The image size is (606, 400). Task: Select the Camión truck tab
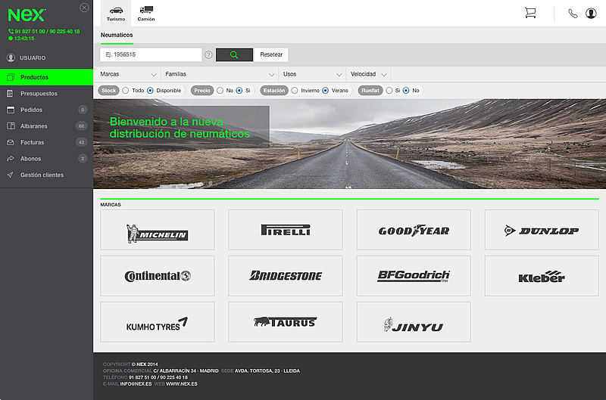(x=146, y=14)
